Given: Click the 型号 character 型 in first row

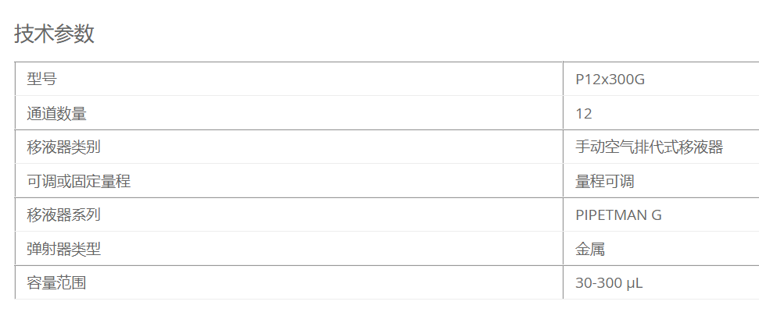Looking at the screenshot, I should 34,80.
